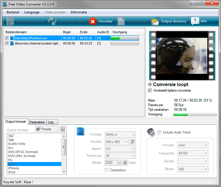The width and height of the screenshot is (221, 187).
Task: Open the Frequentie 44100 dropdown
Action: (193, 153)
